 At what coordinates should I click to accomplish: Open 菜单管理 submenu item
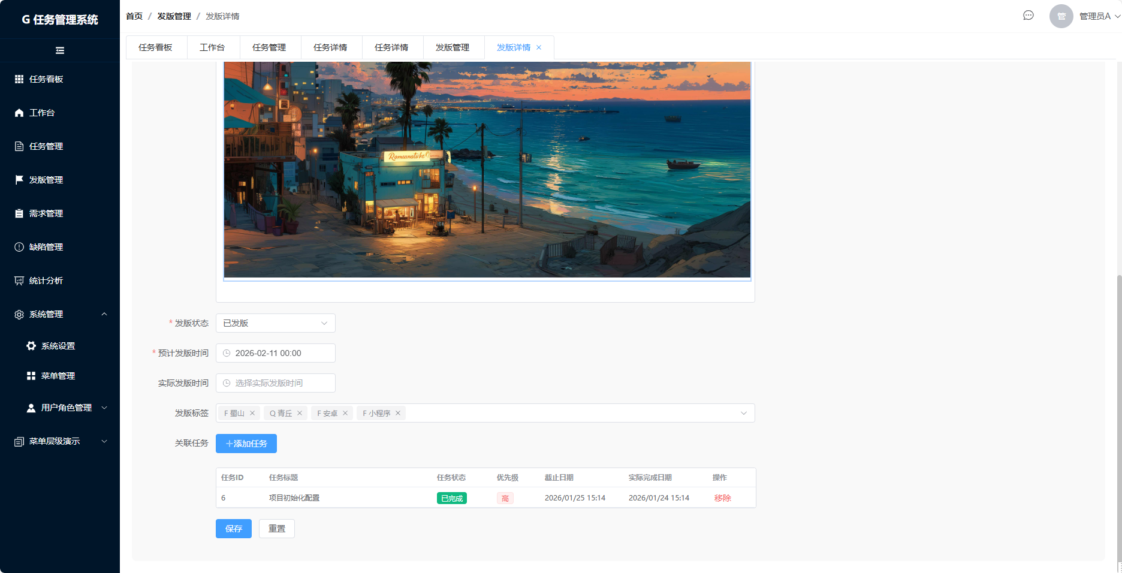pos(60,376)
